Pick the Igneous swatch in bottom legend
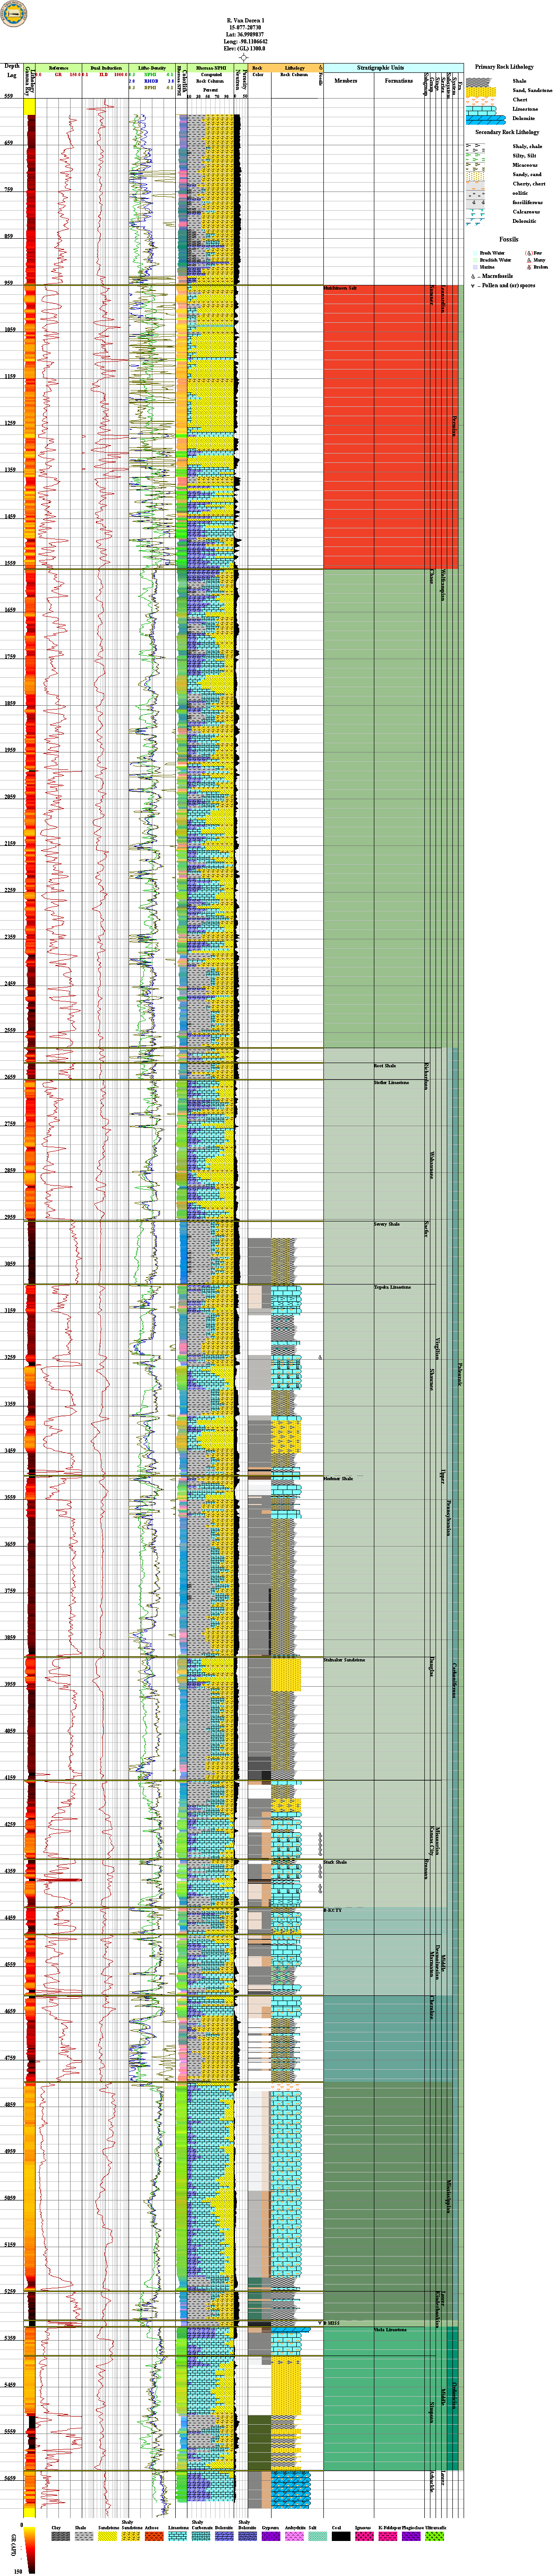Screen dimensions: 558x2576 coord(364,2536)
